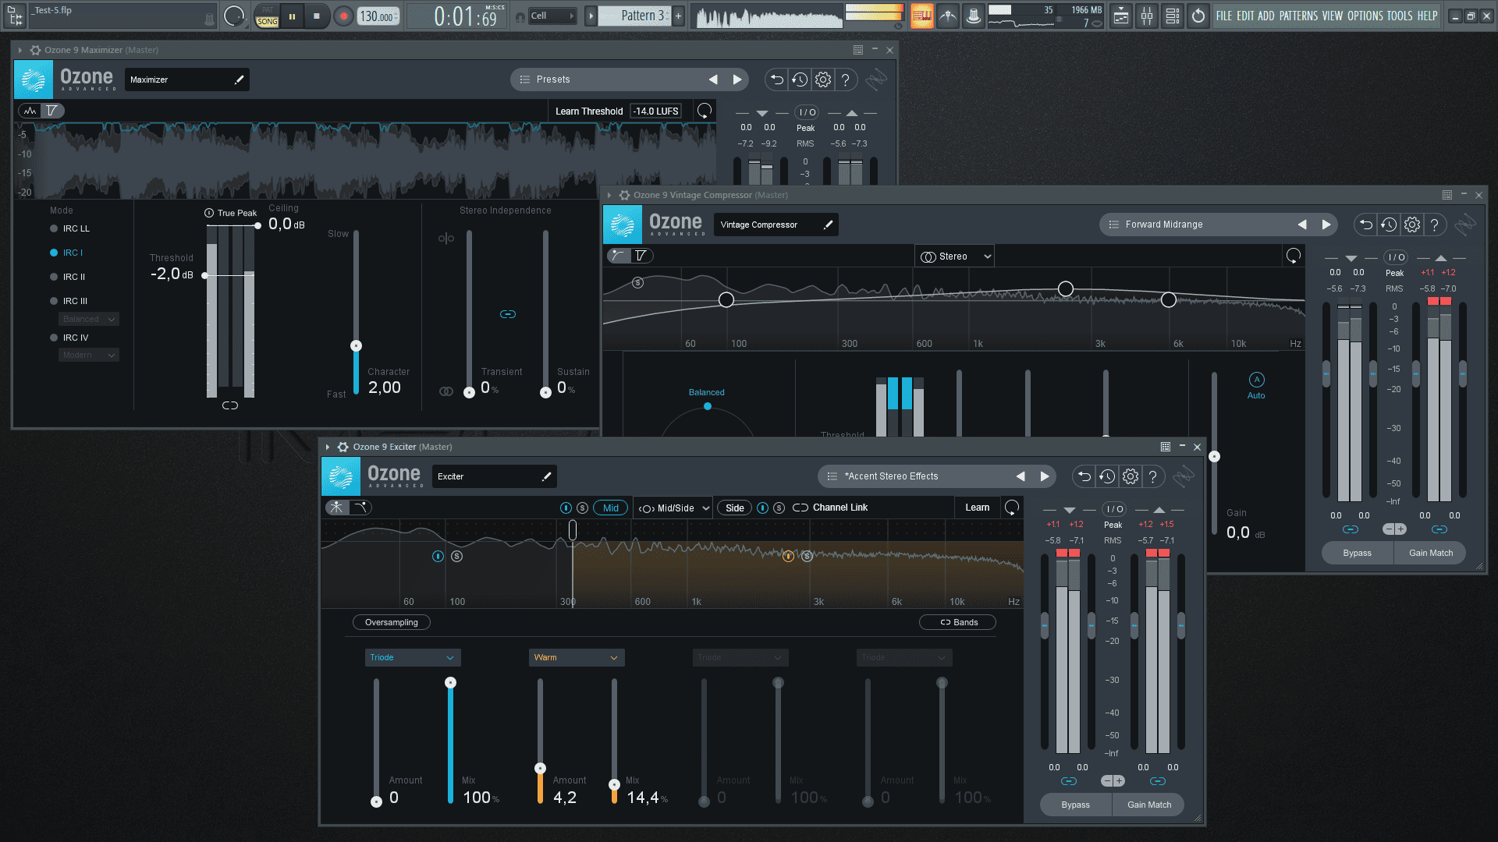Toggle Maximizer stereo link icon under meters

pyautogui.click(x=230, y=405)
